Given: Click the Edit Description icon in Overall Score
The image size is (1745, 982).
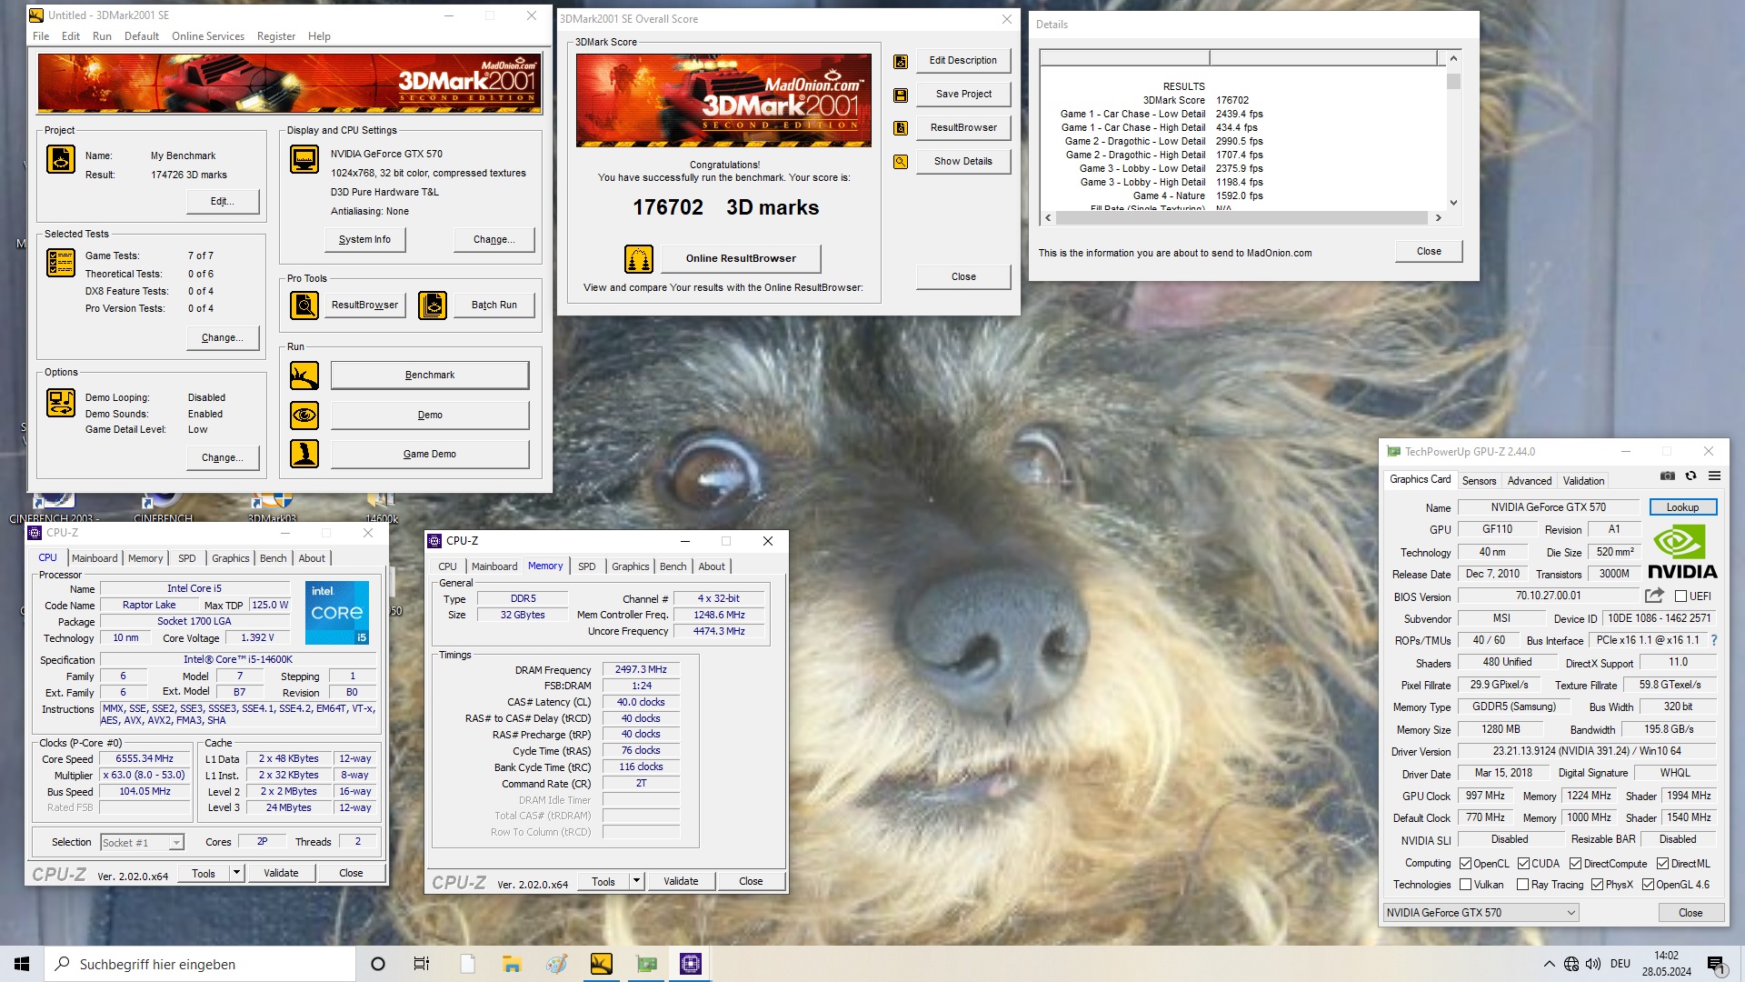Looking at the screenshot, I should tap(901, 62).
